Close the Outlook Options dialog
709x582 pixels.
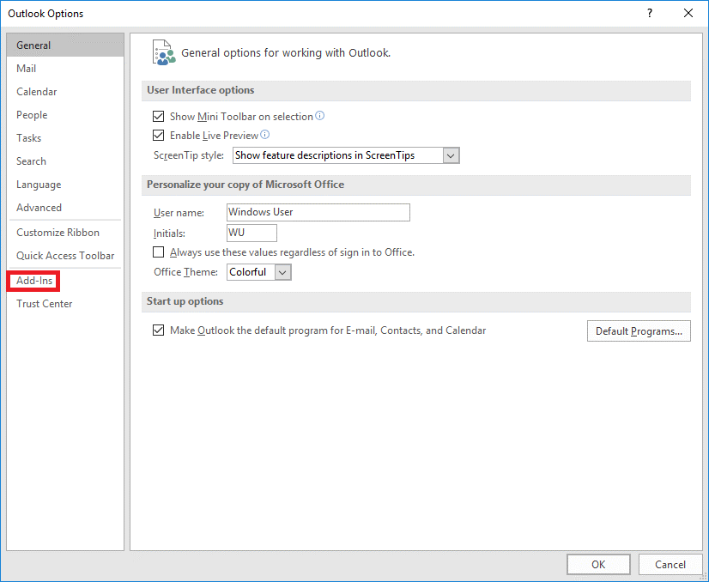688,13
